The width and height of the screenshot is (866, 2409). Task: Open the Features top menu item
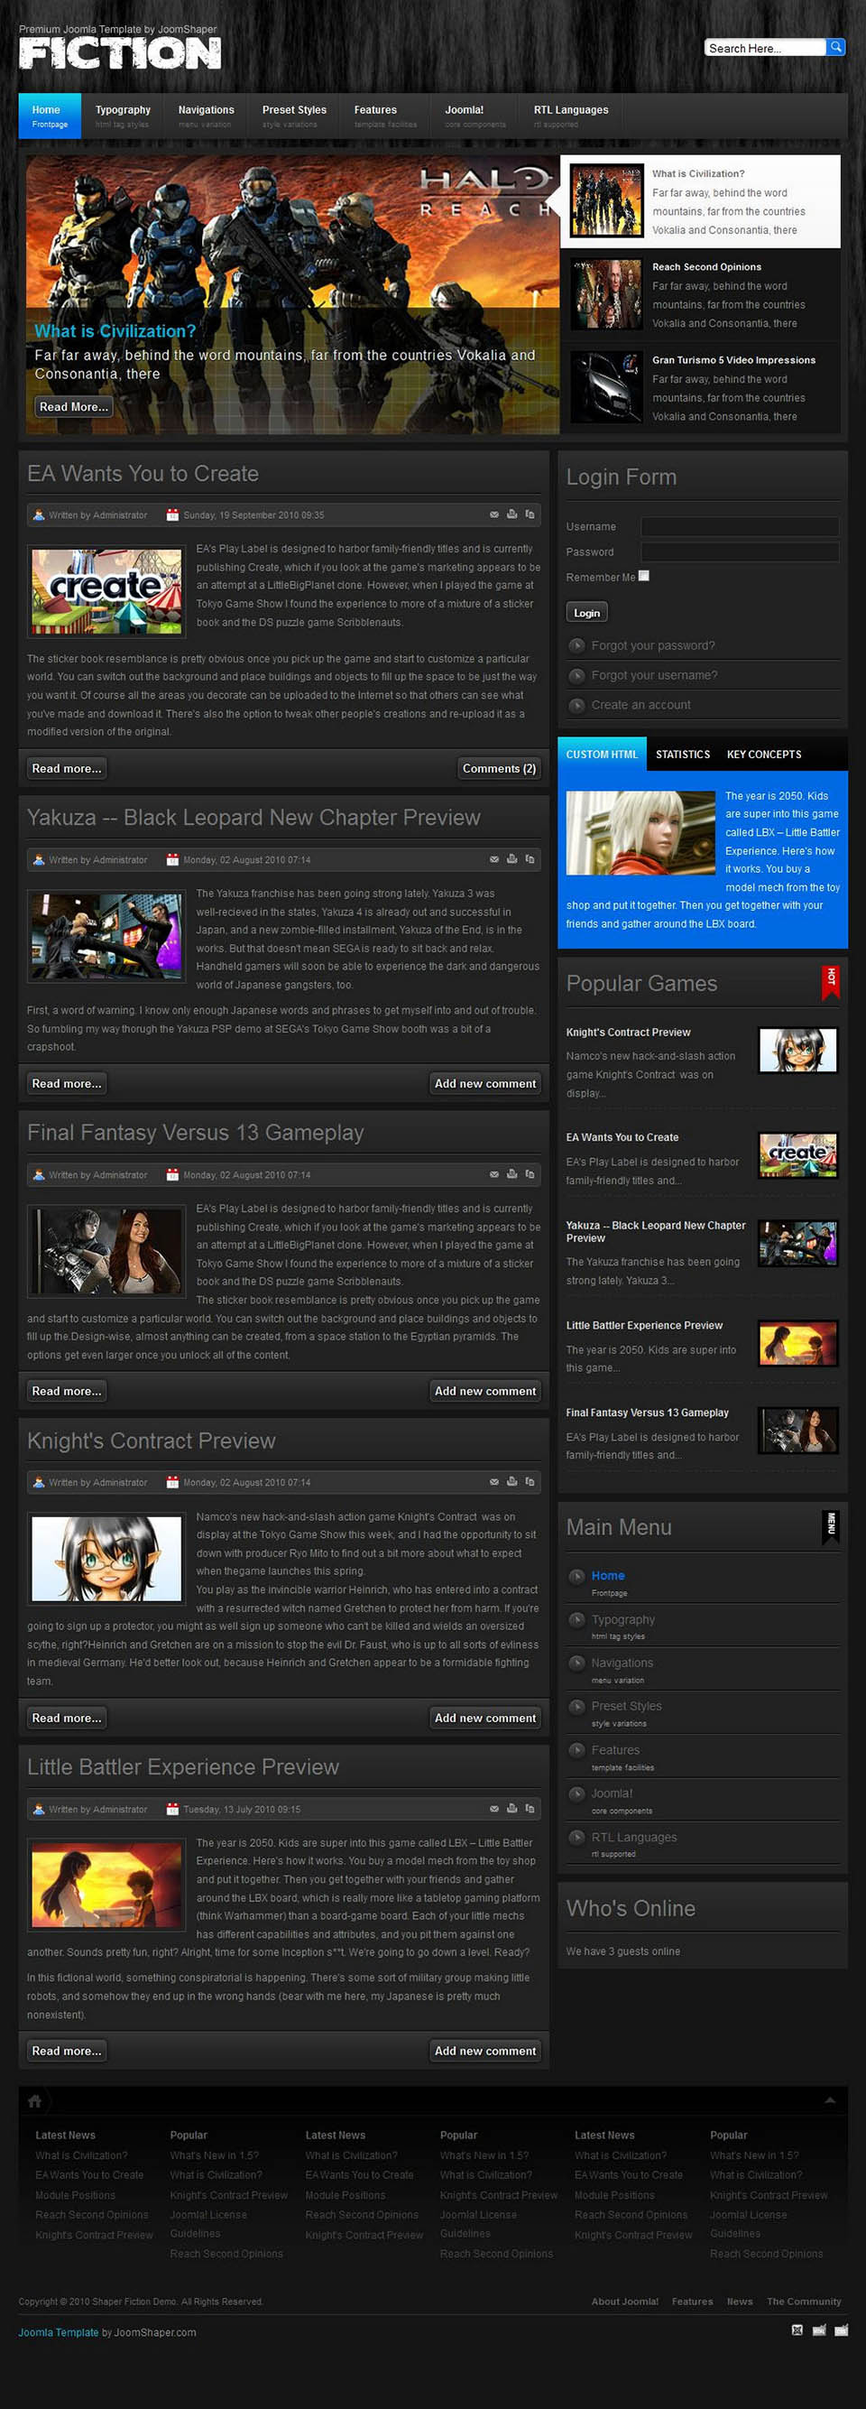(x=384, y=116)
